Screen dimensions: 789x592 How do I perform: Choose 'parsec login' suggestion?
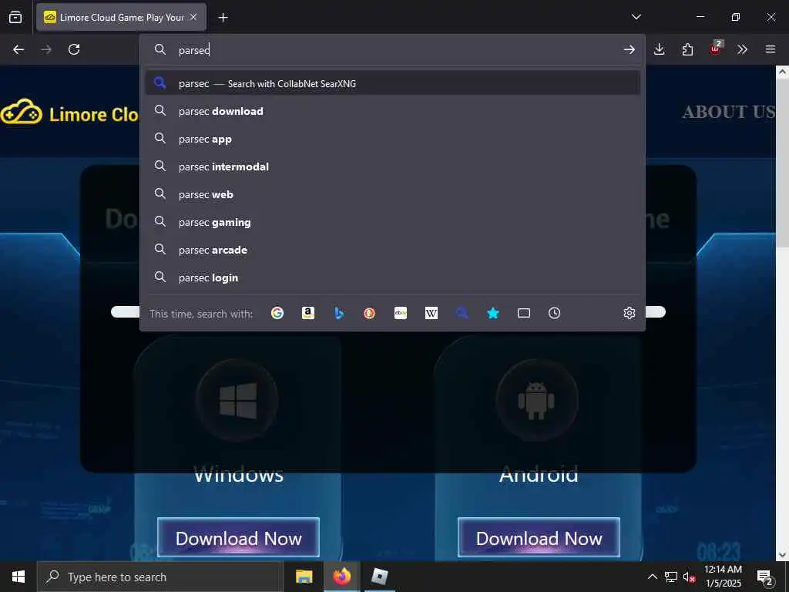(392, 277)
